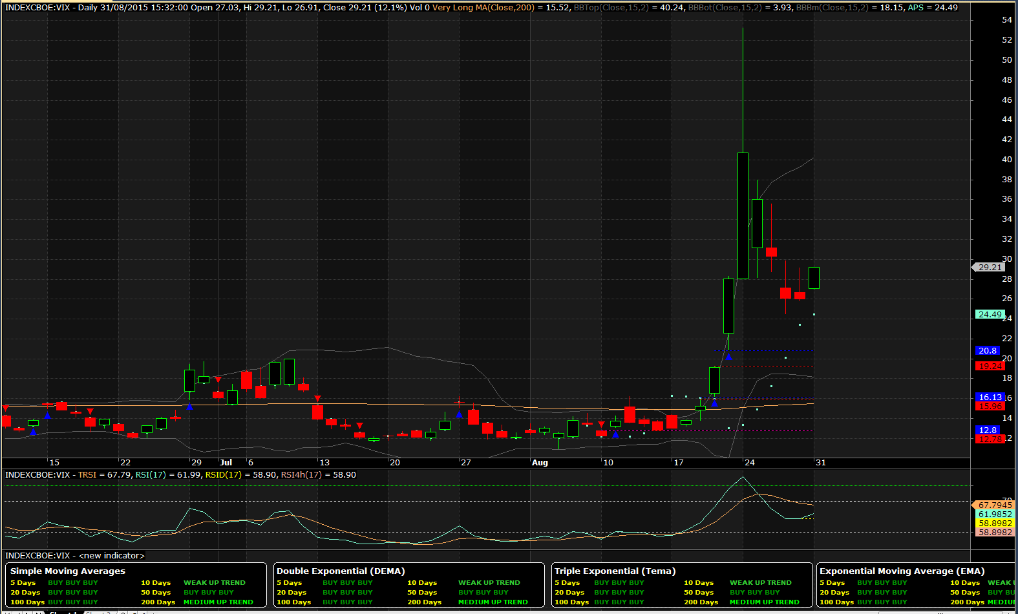Image resolution: width=1018 pixels, height=614 pixels.
Task: Click the Triple Exponential (Tema) panel heading
Action: click(x=615, y=571)
